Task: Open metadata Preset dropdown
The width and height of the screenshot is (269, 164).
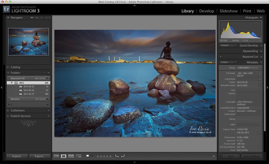Action: [249, 68]
